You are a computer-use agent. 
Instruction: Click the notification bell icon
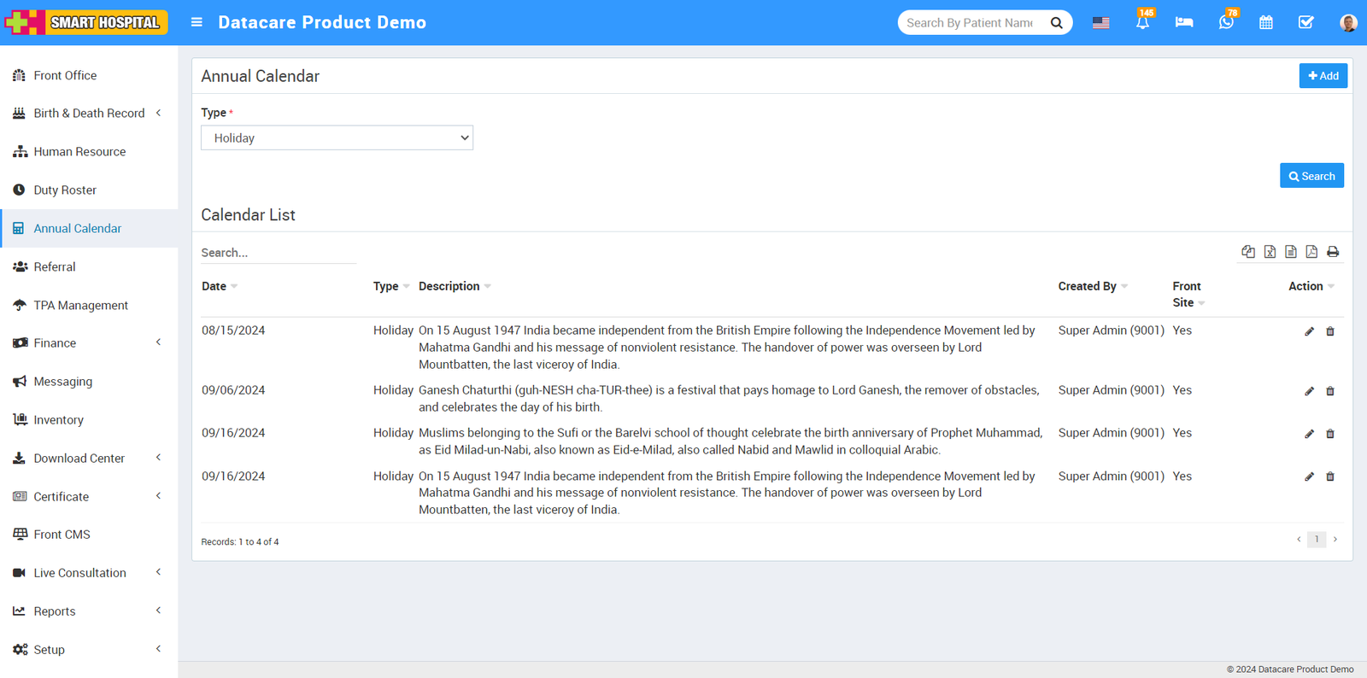coord(1142,22)
